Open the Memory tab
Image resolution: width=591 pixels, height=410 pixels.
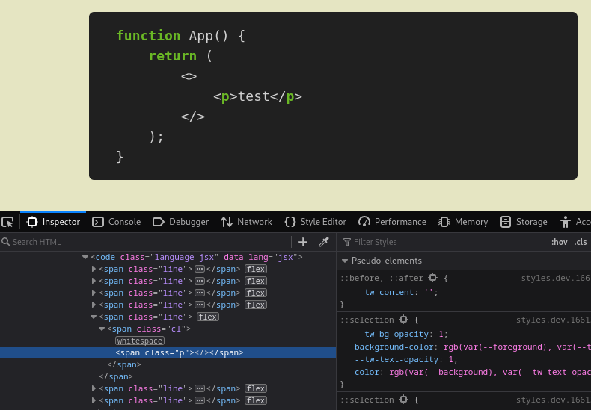pos(463,222)
